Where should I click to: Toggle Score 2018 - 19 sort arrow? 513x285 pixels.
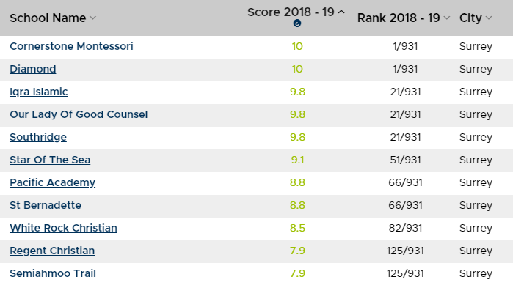pos(341,12)
